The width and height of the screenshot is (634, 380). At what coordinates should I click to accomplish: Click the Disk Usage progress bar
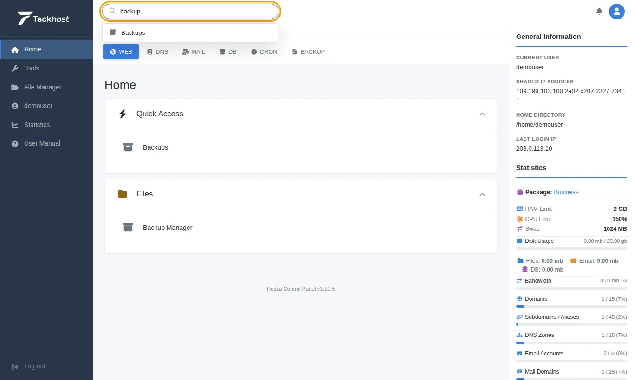(571, 249)
